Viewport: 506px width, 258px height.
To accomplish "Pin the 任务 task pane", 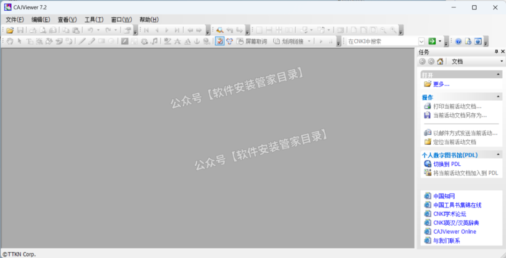I will pos(496,52).
